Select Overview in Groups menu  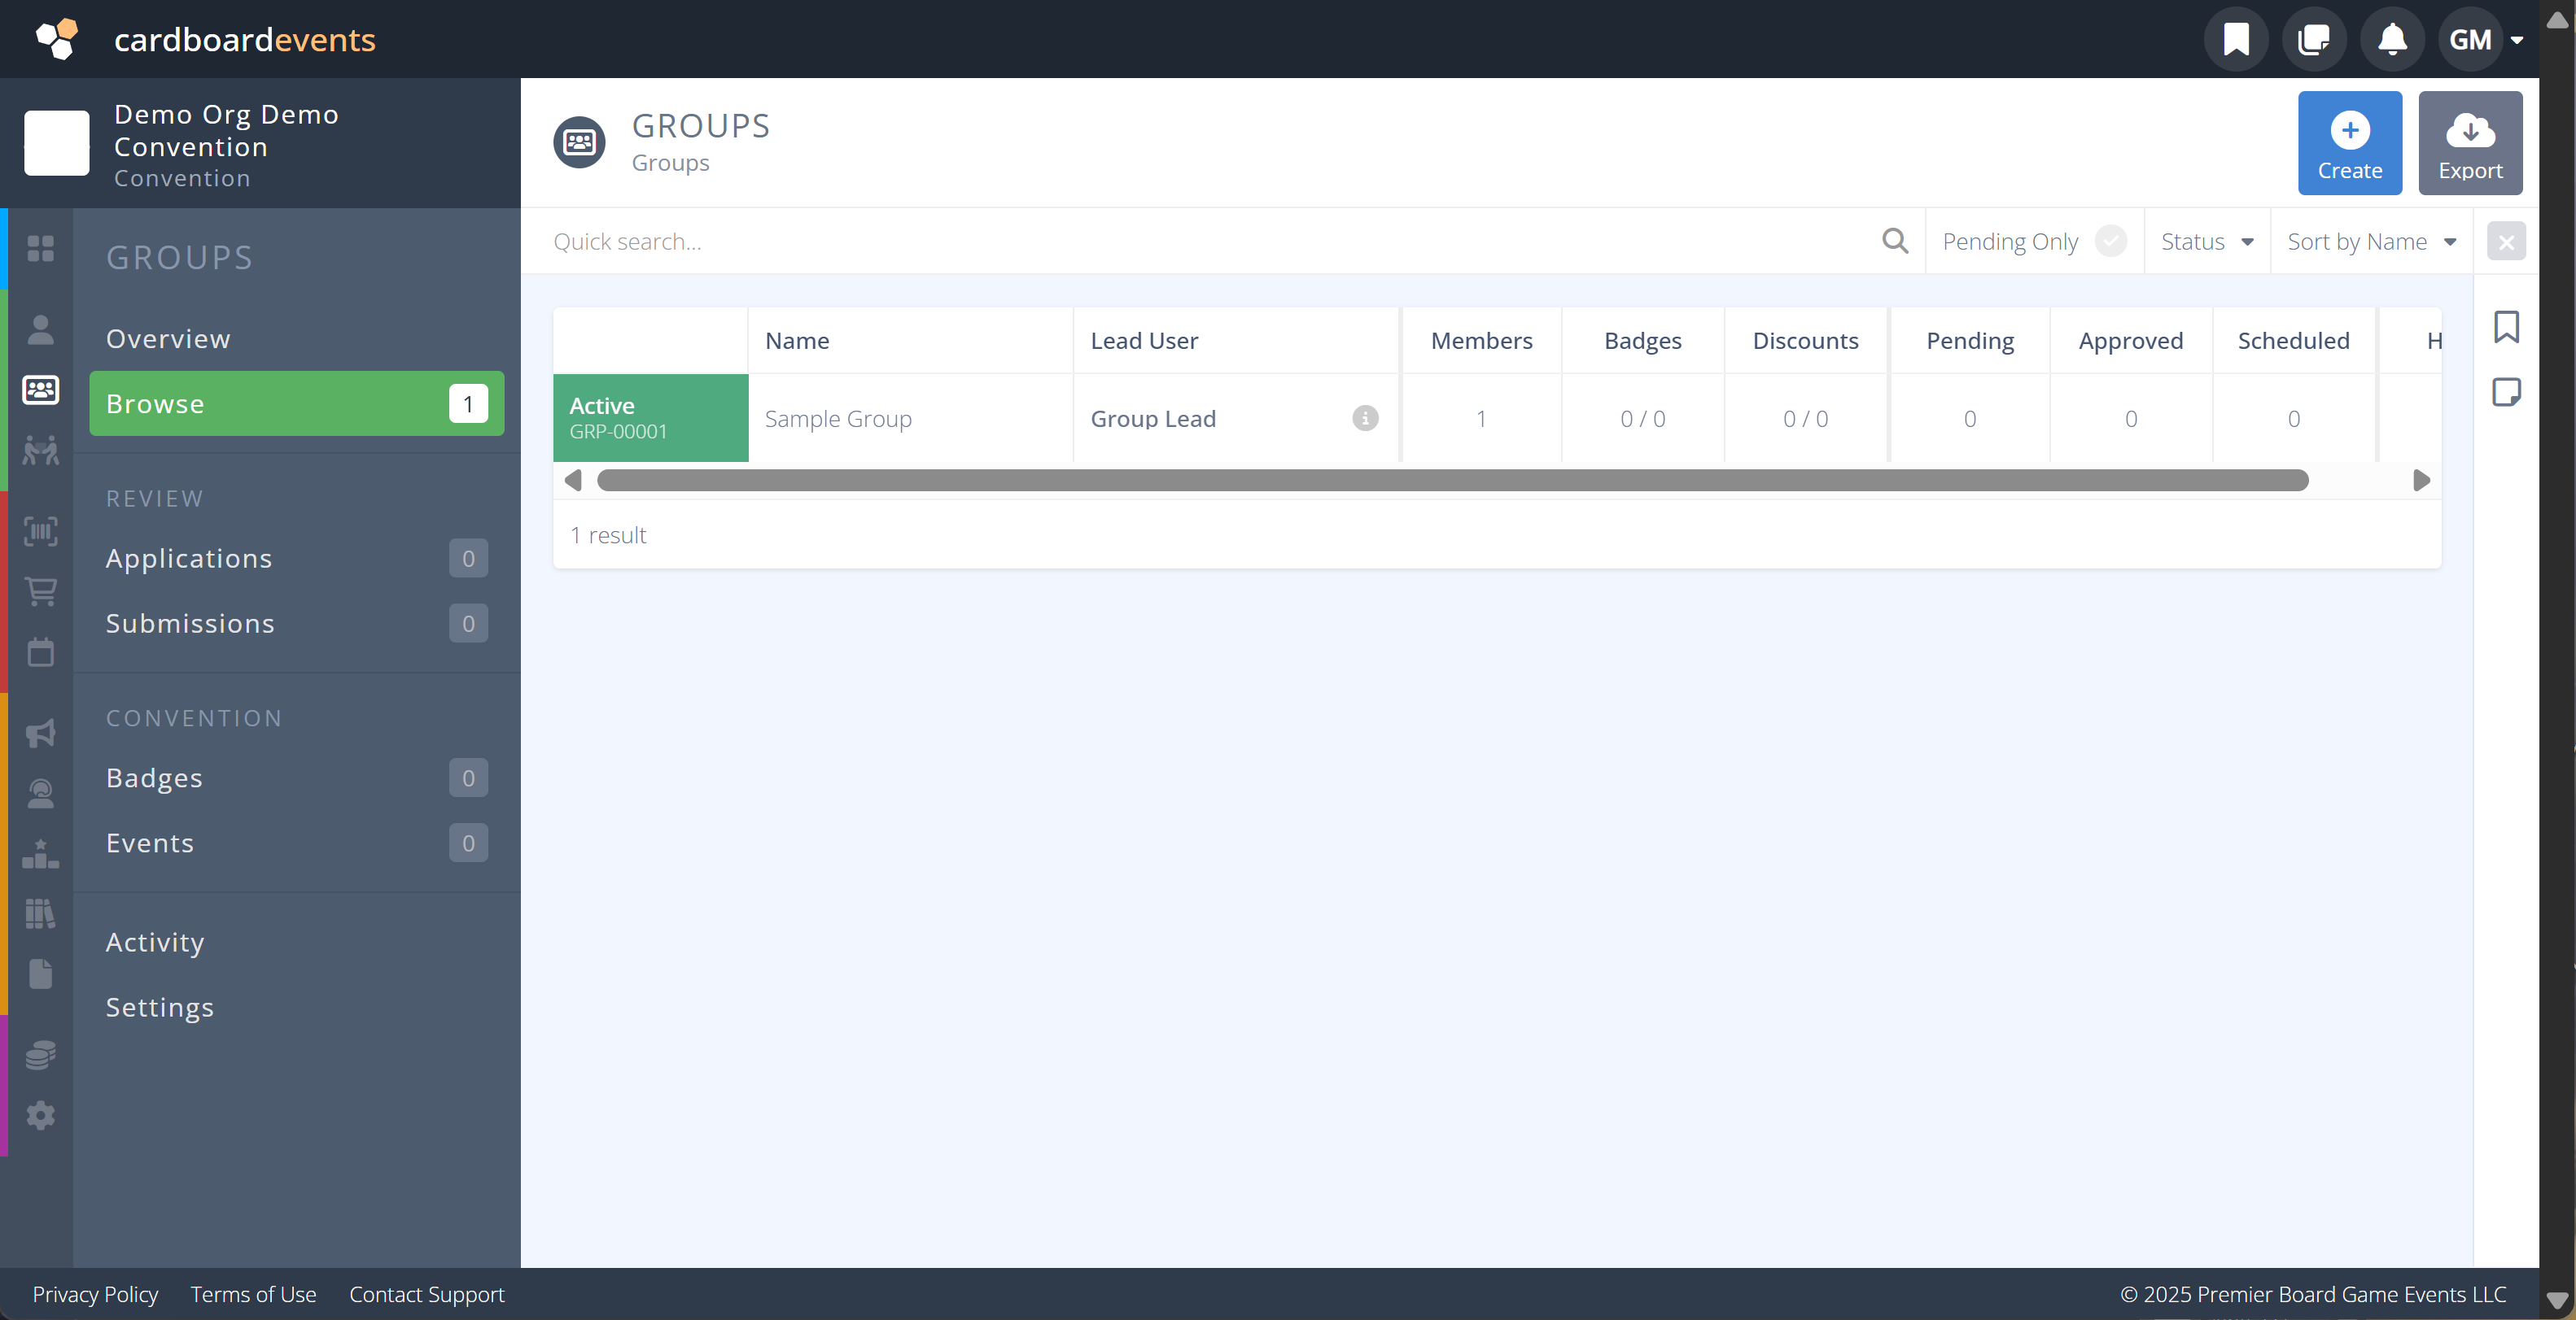click(168, 339)
